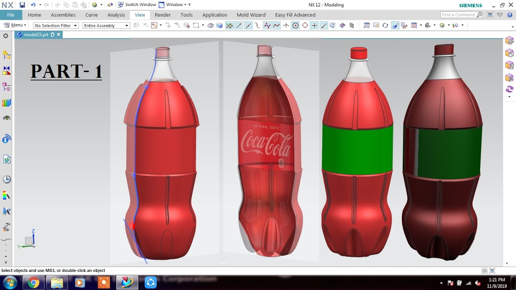
Task: Click the Fit view icon
Action: point(366,25)
